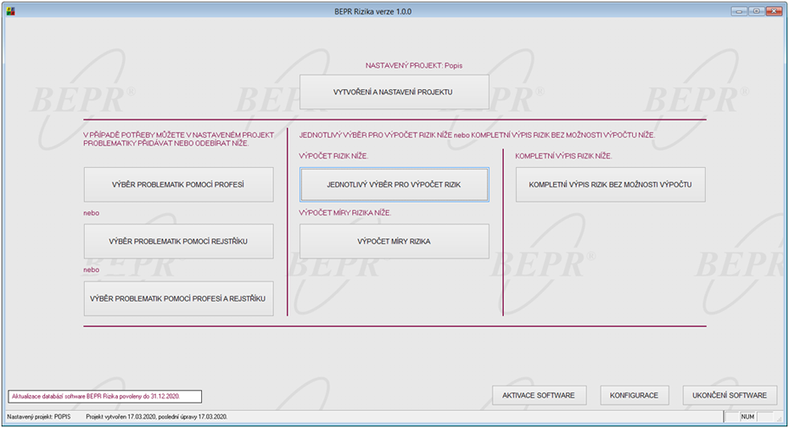Image resolution: width=789 pixels, height=428 pixels.
Task: Click 'nebo' label under rejstříku button
Action: tap(91, 270)
